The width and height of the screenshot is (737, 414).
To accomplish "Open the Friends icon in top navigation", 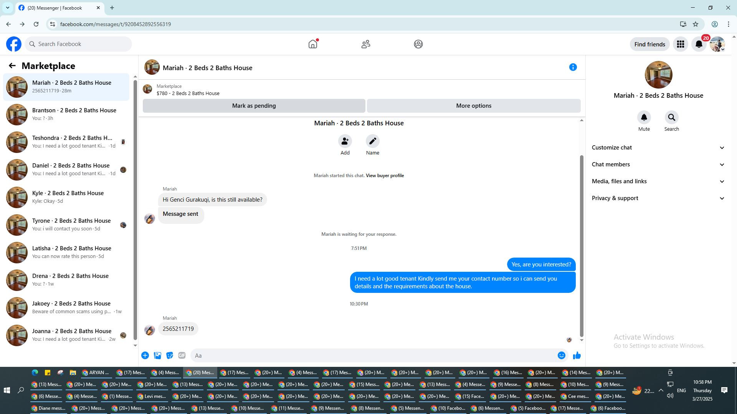I will click(x=366, y=44).
